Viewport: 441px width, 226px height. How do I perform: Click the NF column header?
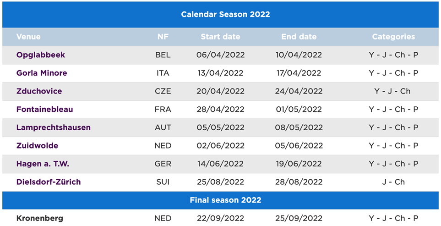[163, 37]
